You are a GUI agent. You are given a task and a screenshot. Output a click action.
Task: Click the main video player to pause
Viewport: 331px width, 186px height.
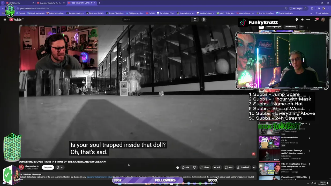pos(138,91)
